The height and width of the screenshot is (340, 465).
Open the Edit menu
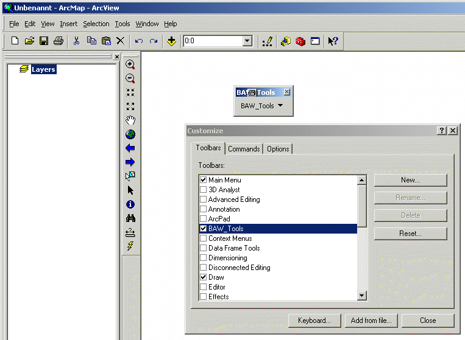[x=30, y=24]
